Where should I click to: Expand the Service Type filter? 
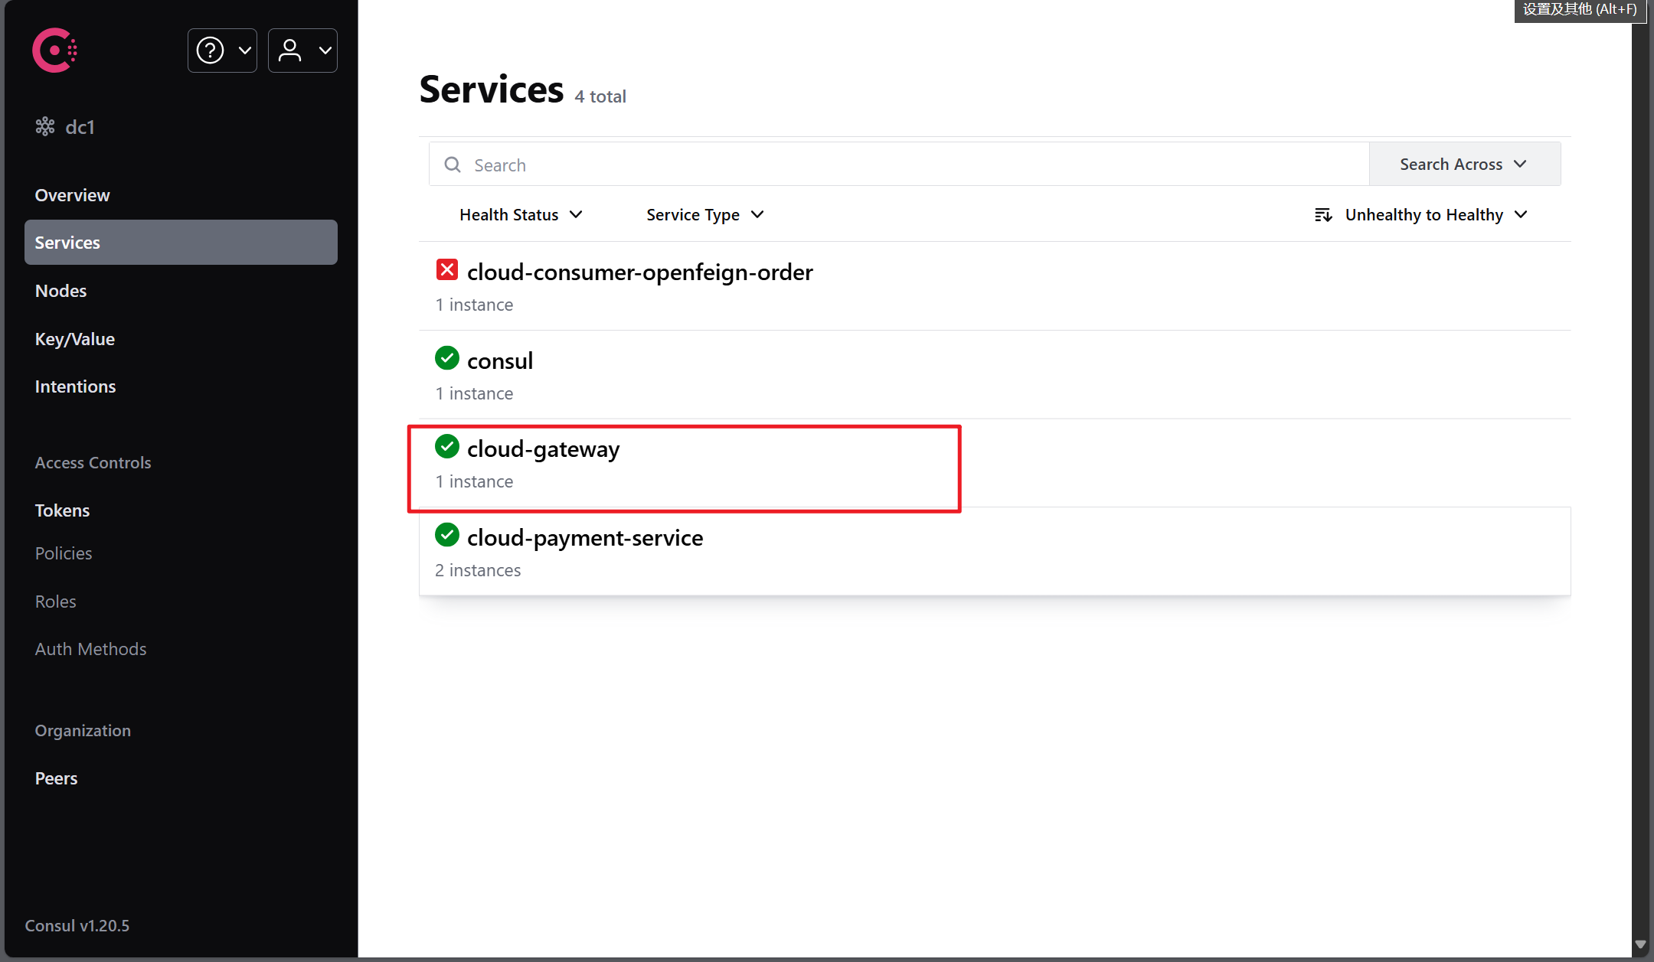click(704, 215)
